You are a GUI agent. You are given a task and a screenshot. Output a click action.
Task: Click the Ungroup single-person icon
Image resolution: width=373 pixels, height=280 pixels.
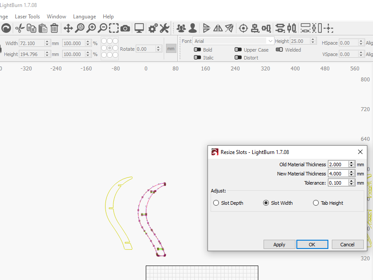tap(193, 28)
